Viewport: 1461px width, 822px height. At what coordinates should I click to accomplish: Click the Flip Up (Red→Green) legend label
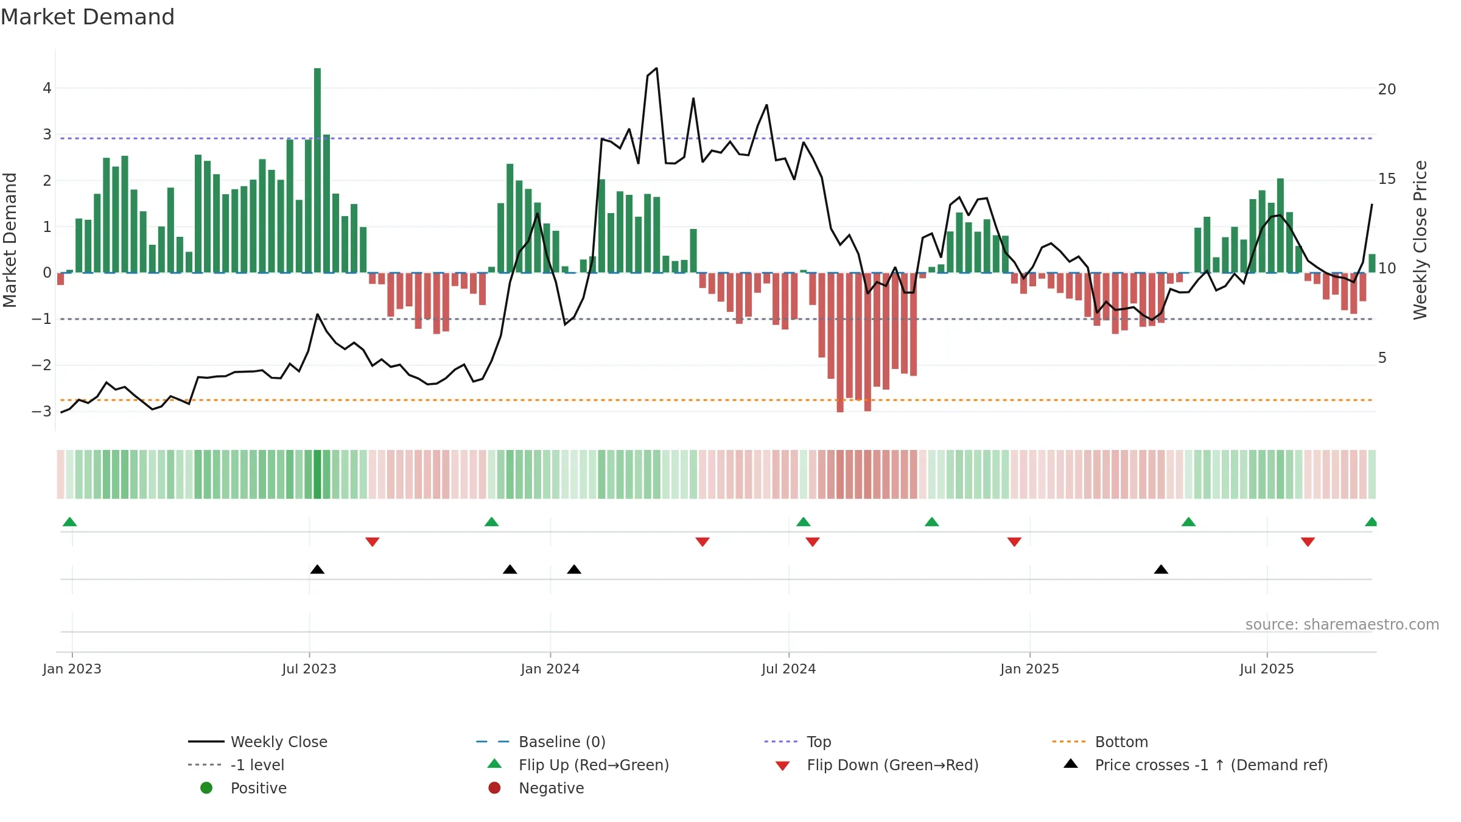(594, 765)
